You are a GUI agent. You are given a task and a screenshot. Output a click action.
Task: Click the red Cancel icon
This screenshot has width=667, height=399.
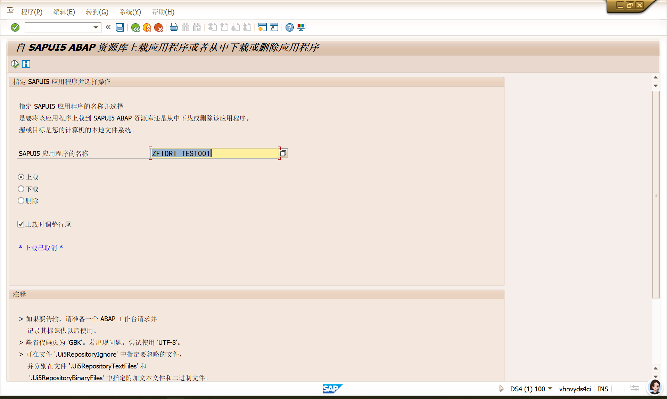[158, 27]
